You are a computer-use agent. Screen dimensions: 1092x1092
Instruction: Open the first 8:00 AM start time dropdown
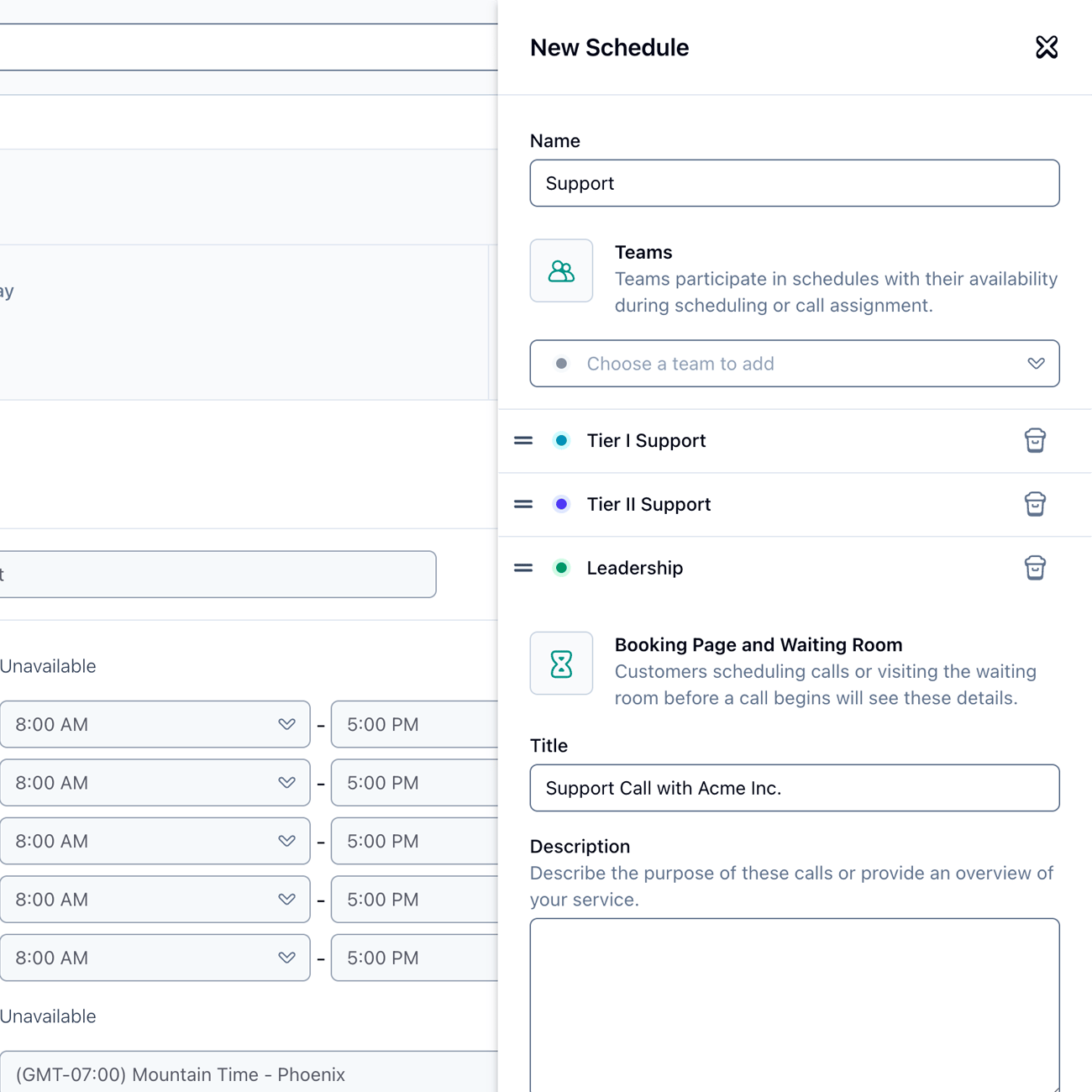[155, 724]
